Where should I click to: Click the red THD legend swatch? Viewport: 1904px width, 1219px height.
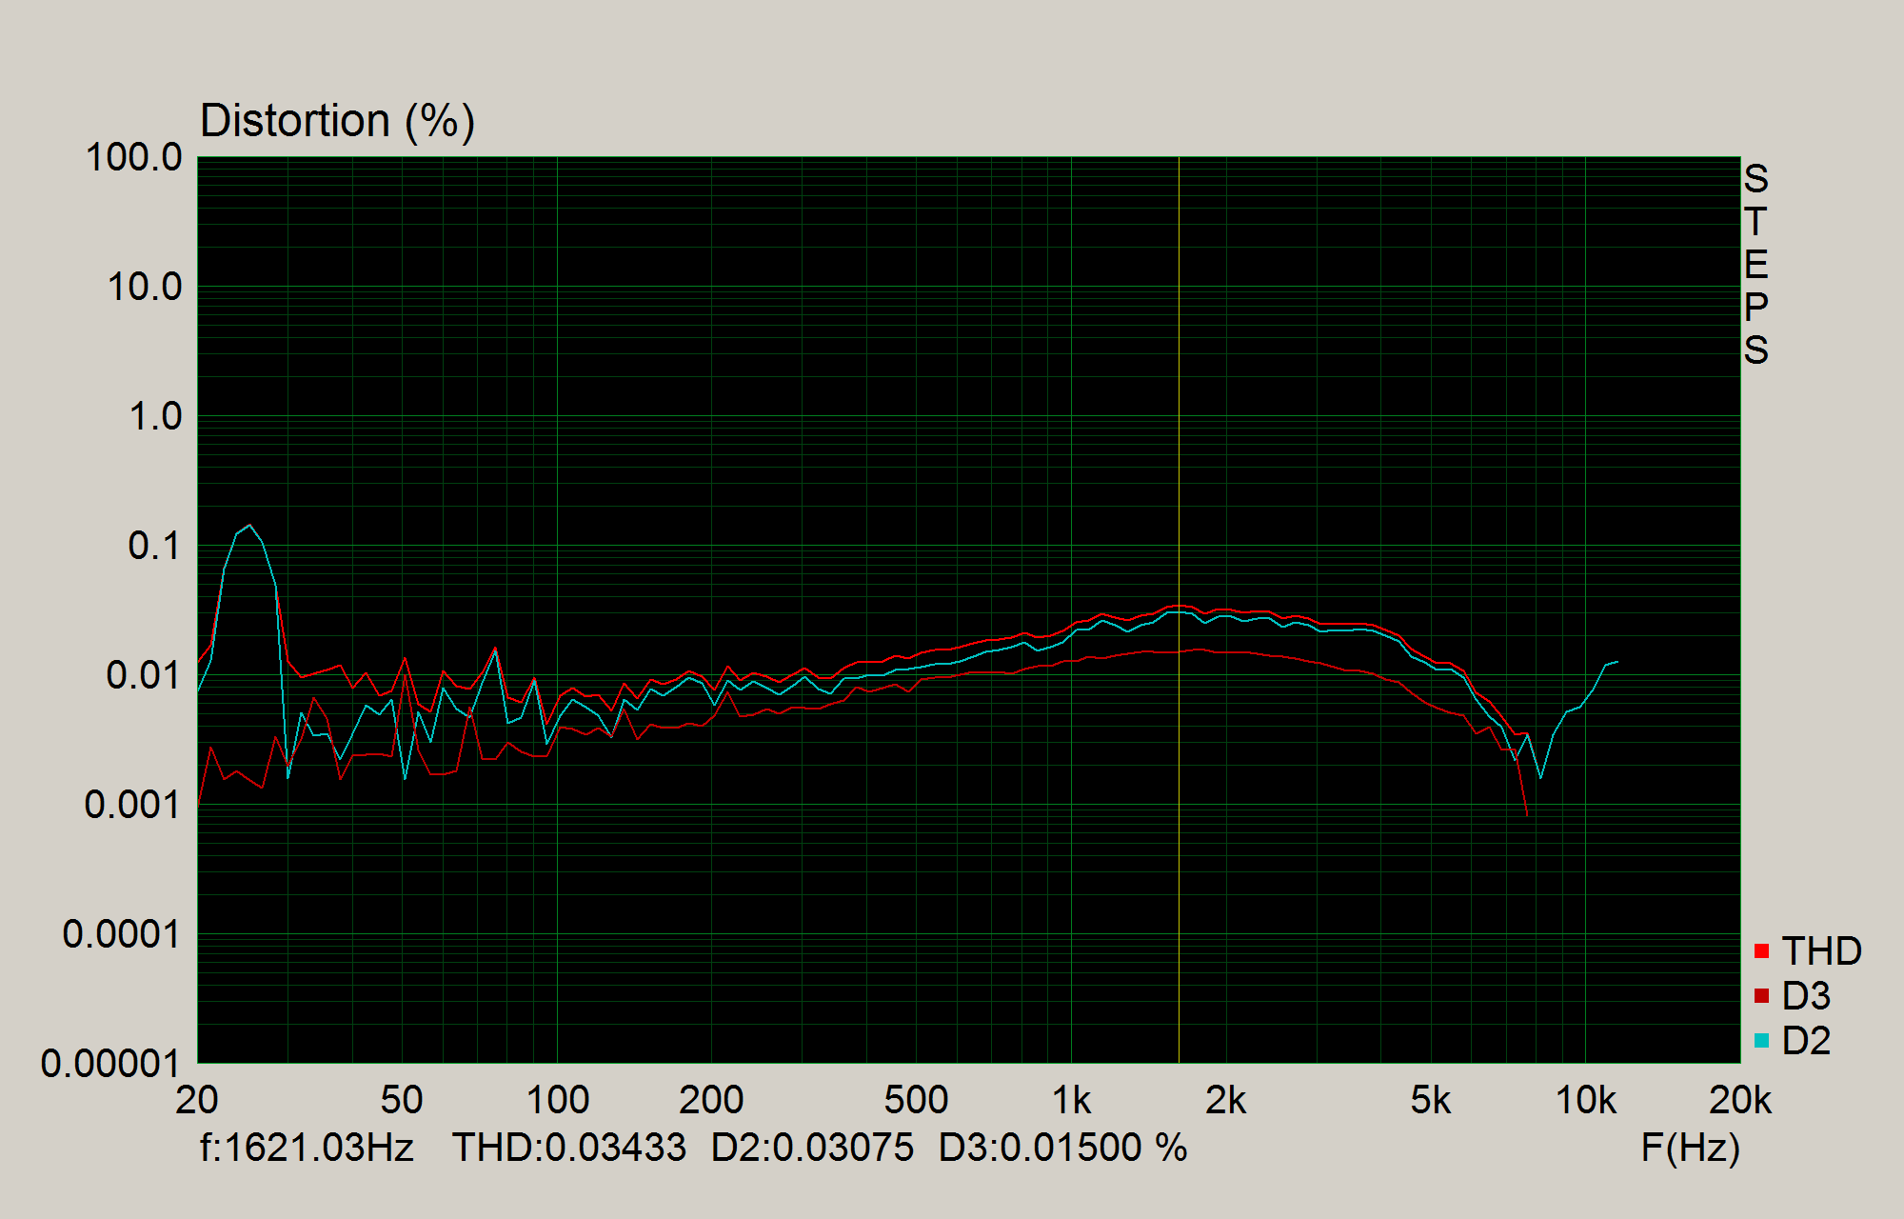(x=1761, y=951)
